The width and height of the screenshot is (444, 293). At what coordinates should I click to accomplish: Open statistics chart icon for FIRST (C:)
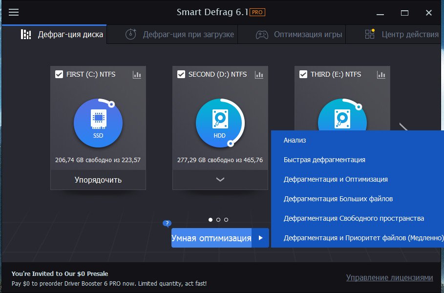click(x=137, y=75)
